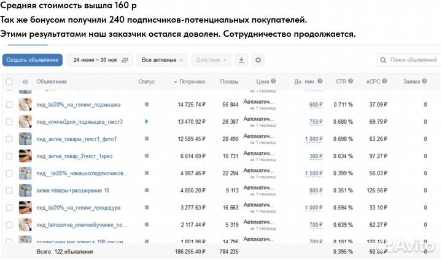This screenshot has height=261, width=442.
Task: Open the Действия dropdown
Action: [x=211, y=60]
